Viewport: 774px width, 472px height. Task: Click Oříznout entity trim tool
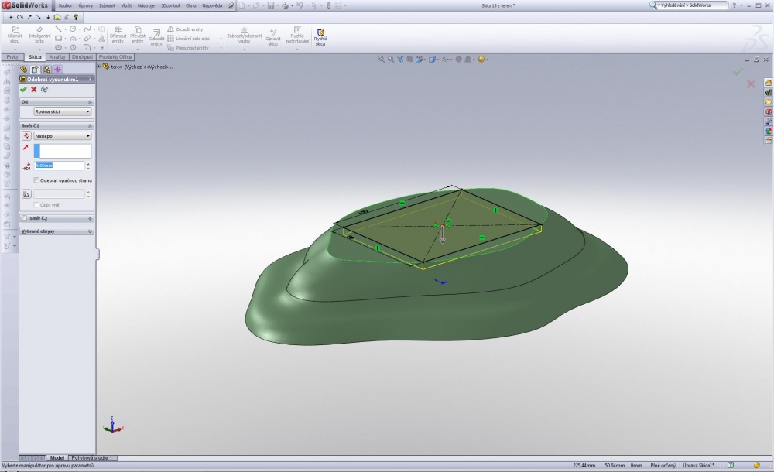[118, 36]
